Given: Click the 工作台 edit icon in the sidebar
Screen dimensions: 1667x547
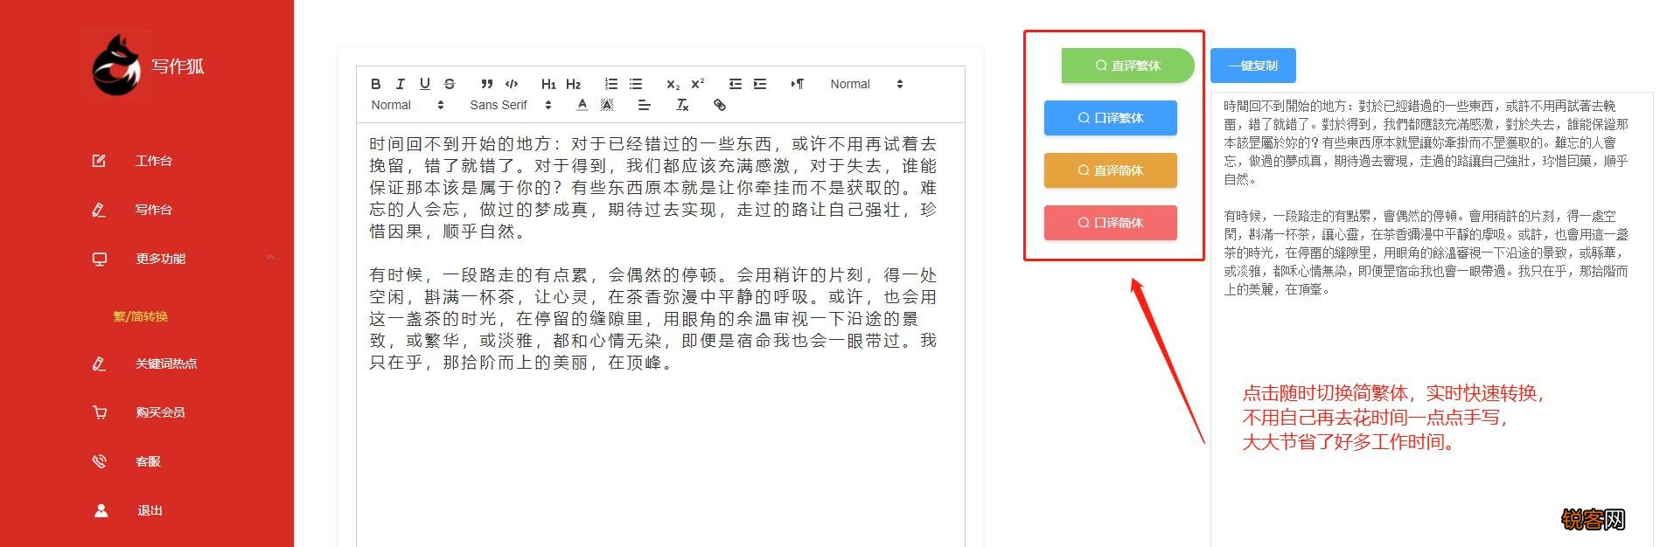Looking at the screenshot, I should click(99, 161).
